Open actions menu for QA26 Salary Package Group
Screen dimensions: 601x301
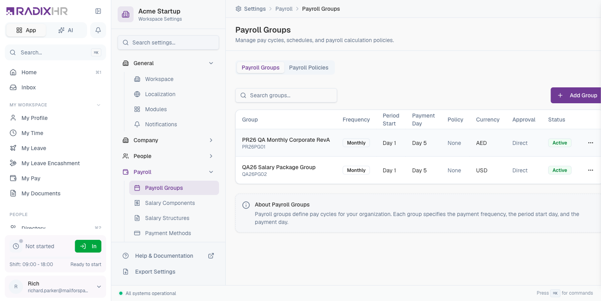pyautogui.click(x=591, y=170)
